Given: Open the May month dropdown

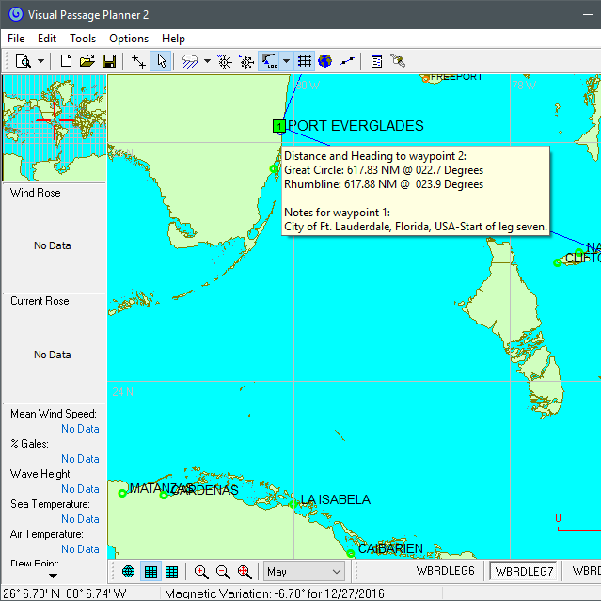Looking at the screenshot, I should 305,571.
